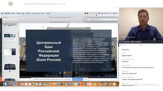Viewport: 163px width, 91px height.
Task: Open App Store from the Dock
Action: 58,84
